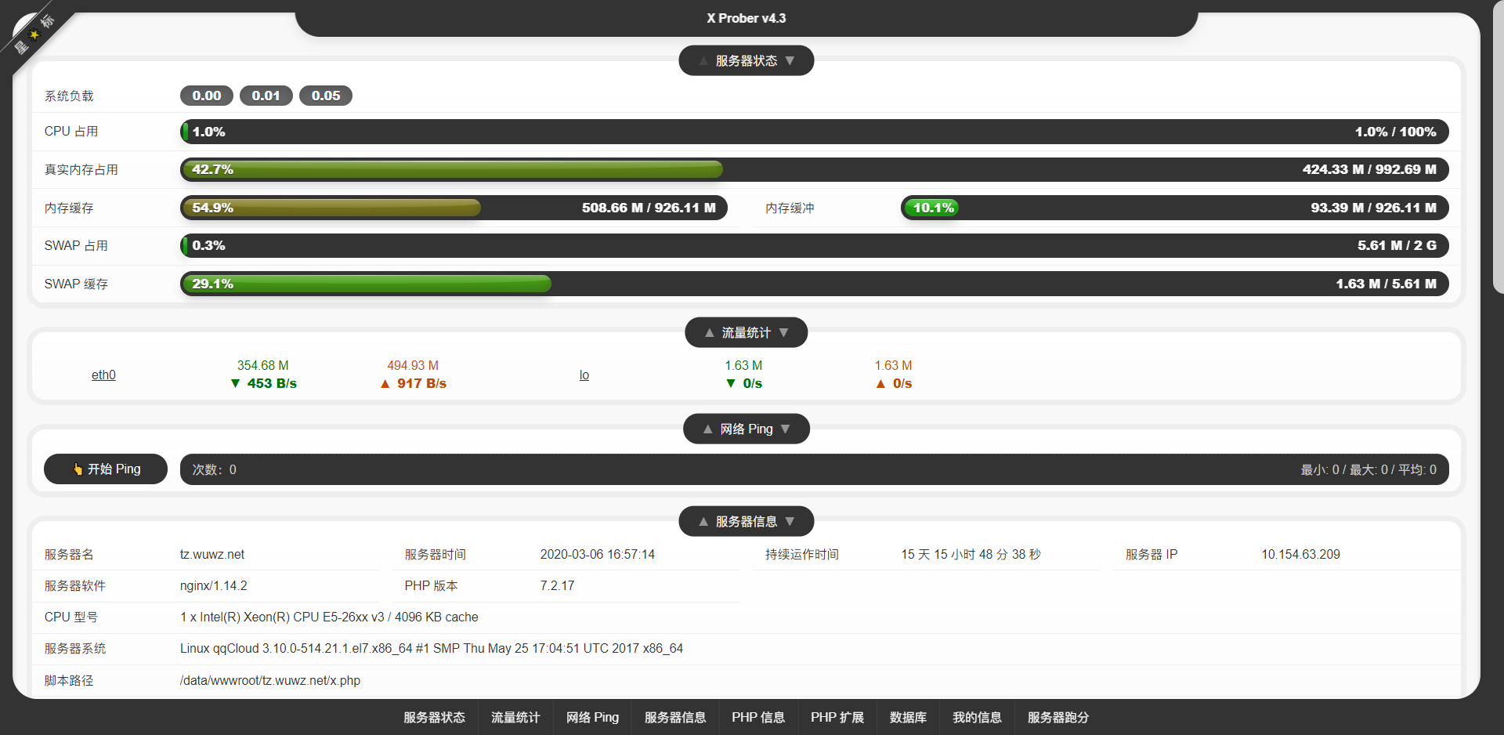Navigate to 服务器跑分 benchmark tab
The image size is (1504, 735).
(1057, 717)
